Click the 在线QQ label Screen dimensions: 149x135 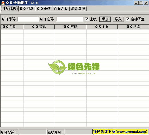56,132
